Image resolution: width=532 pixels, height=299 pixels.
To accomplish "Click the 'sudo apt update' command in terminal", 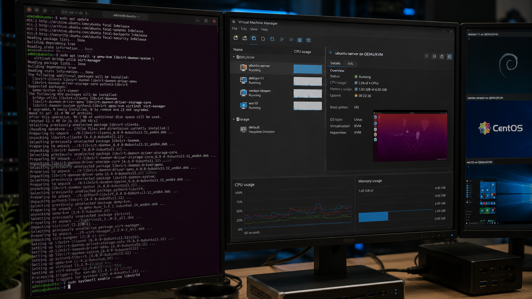I will point(74,19).
